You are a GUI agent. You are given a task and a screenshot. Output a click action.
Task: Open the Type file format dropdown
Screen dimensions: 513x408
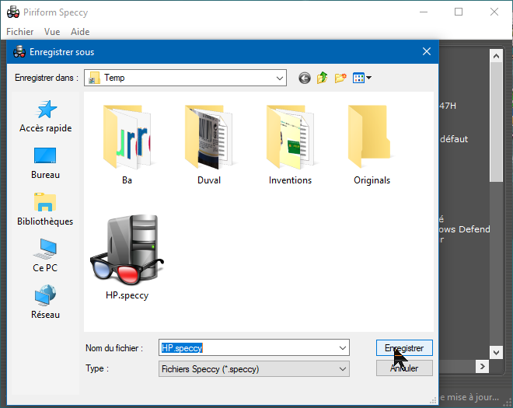point(254,369)
